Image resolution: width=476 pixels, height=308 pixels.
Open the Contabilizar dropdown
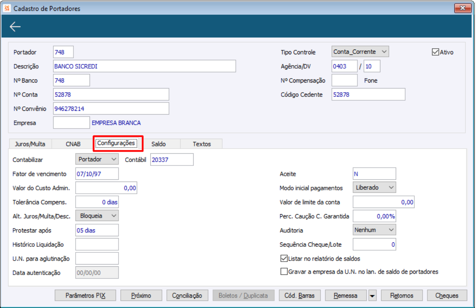coord(97,159)
